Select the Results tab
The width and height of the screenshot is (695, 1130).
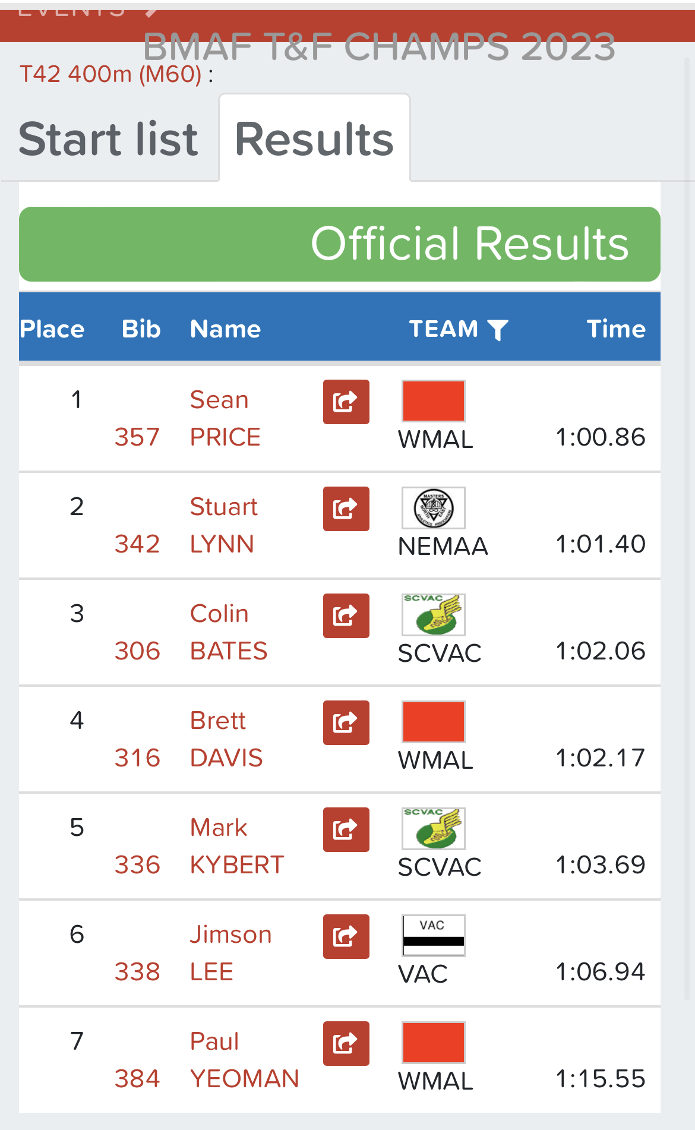(x=314, y=139)
